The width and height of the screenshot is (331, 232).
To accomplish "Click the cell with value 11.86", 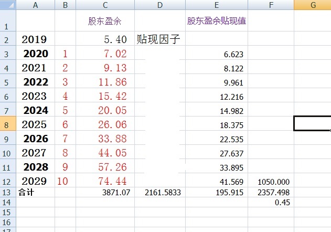I will (x=105, y=81).
